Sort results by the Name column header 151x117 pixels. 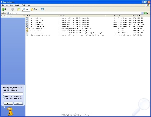click(42, 16)
